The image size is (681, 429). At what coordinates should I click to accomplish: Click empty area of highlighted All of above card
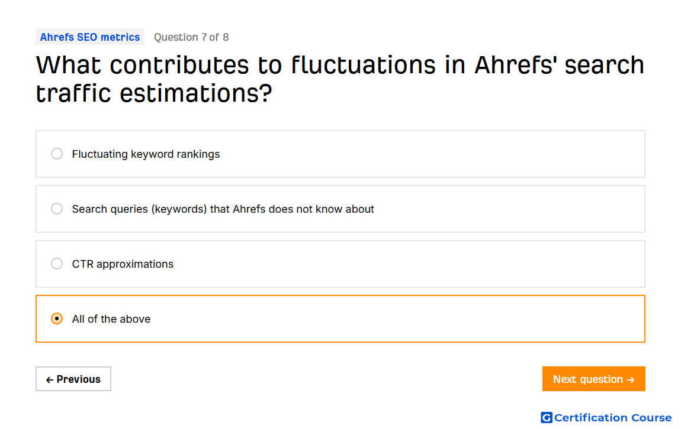pyautogui.click(x=395, y=319)
